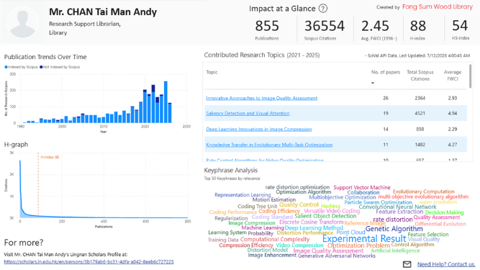Click Experimental Result keyphrase in word cloud
480x270 pixels.
pyautogui.click(x=364, y=238)
